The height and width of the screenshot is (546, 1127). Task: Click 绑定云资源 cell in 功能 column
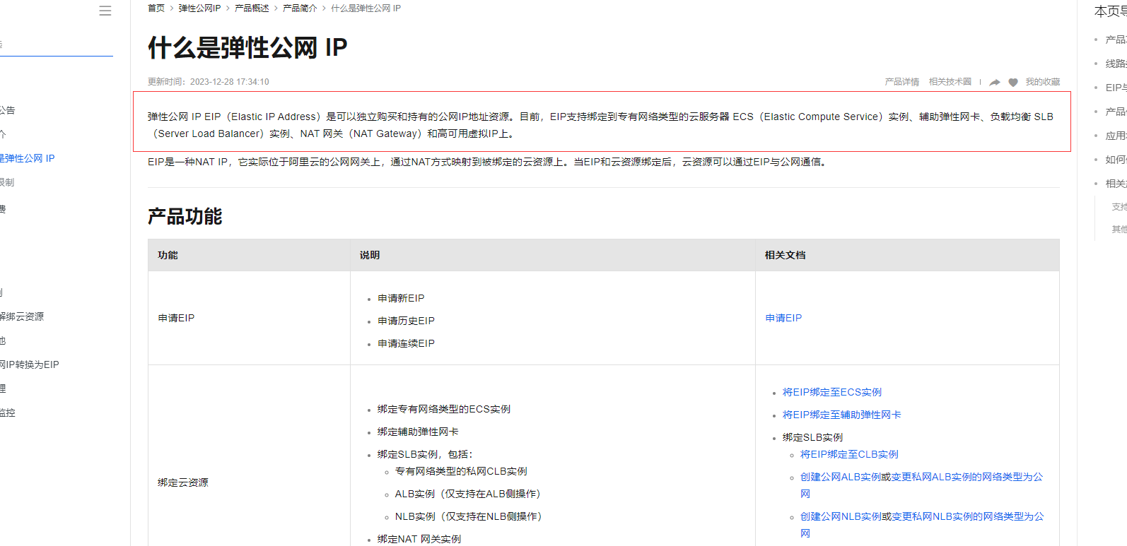tap(183, 482)
